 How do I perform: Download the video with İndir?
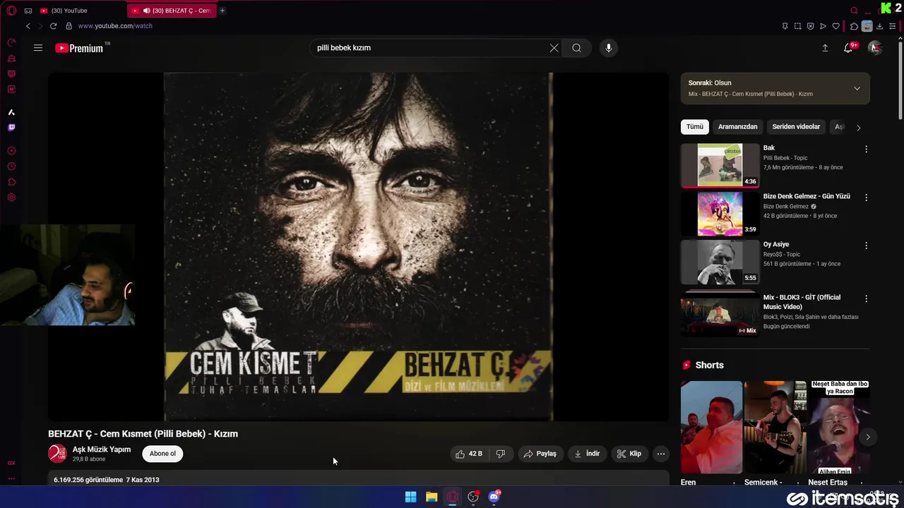coord(587,454)
